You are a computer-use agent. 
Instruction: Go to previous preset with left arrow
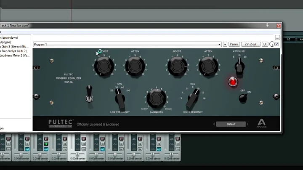point(214,124)
